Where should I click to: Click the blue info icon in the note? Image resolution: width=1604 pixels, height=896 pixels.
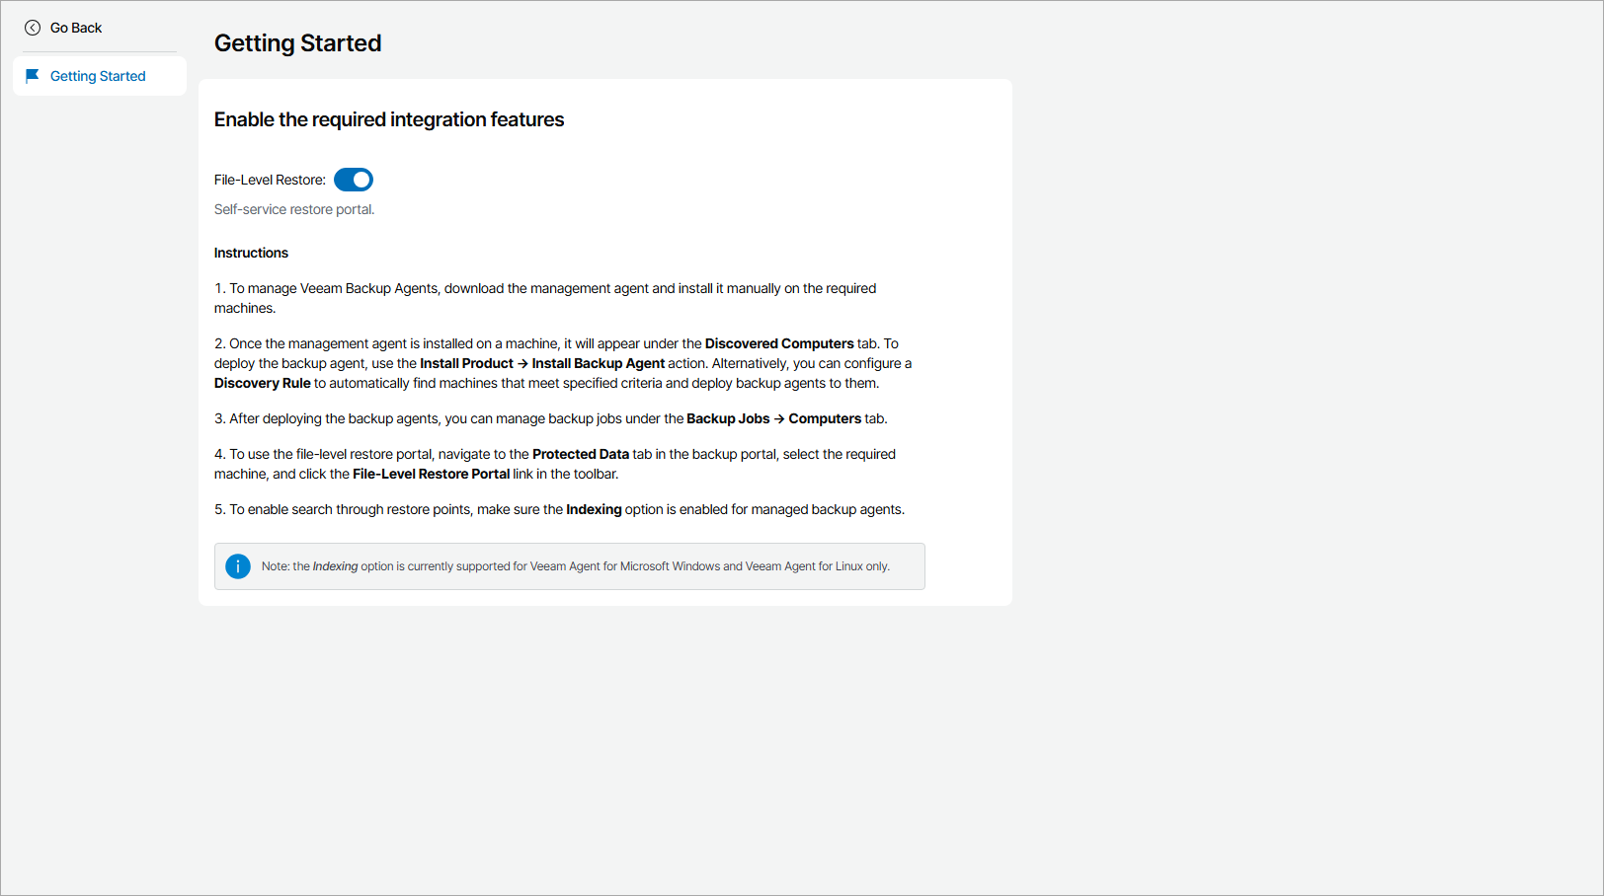coord(238,566)
